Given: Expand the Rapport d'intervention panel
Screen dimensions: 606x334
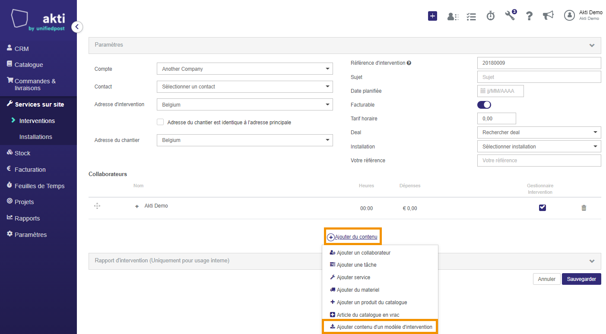Looking at the screenshot, I should point(345,261).
